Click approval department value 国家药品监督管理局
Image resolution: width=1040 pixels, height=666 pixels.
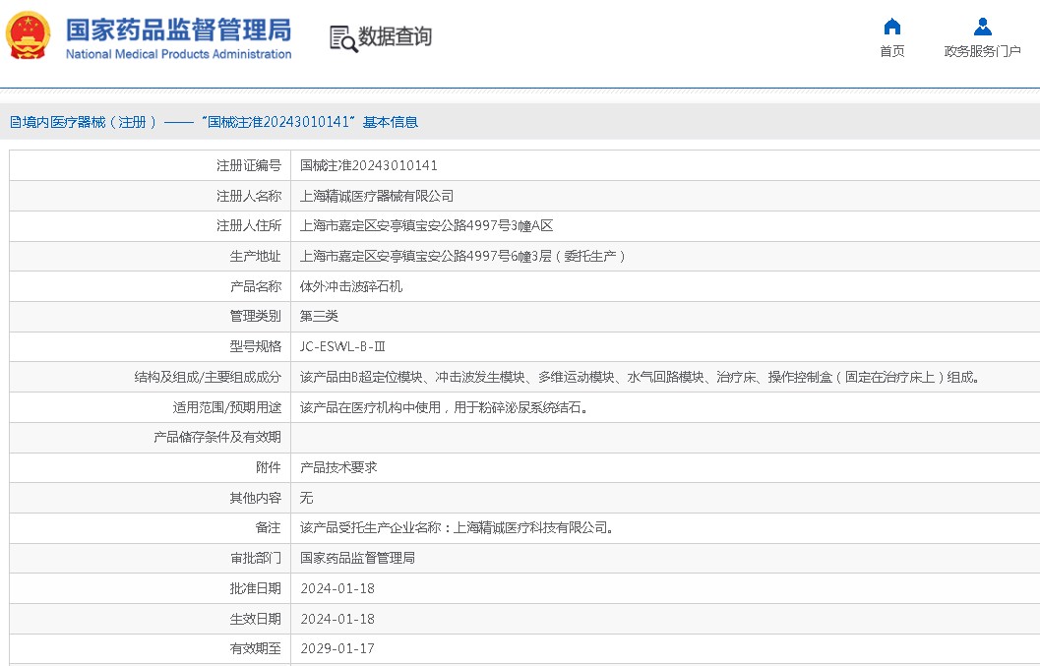point(357,558)
